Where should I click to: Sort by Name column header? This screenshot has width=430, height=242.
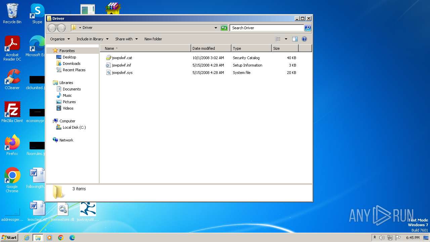pos(145,48)
